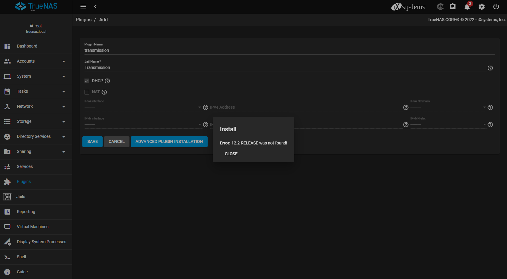Click the Services sliders icon
The image size is (507, 279).
point(7,167)
